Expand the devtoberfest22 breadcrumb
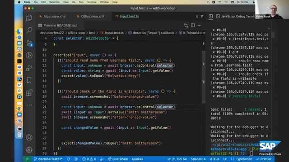289x162 pixels. click(x=51, y=33)
